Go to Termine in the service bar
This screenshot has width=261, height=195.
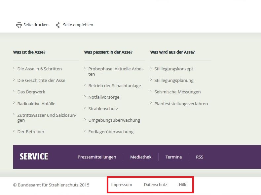173,157
